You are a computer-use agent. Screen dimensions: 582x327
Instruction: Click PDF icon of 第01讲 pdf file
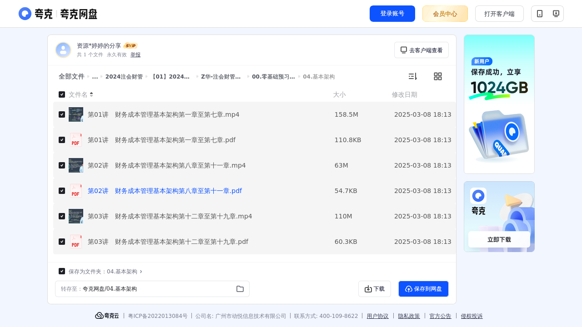[76, 140]
